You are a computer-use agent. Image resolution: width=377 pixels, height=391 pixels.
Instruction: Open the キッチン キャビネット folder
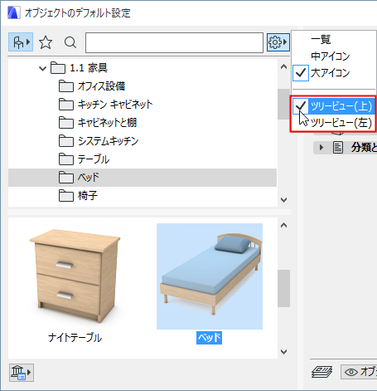106,105
